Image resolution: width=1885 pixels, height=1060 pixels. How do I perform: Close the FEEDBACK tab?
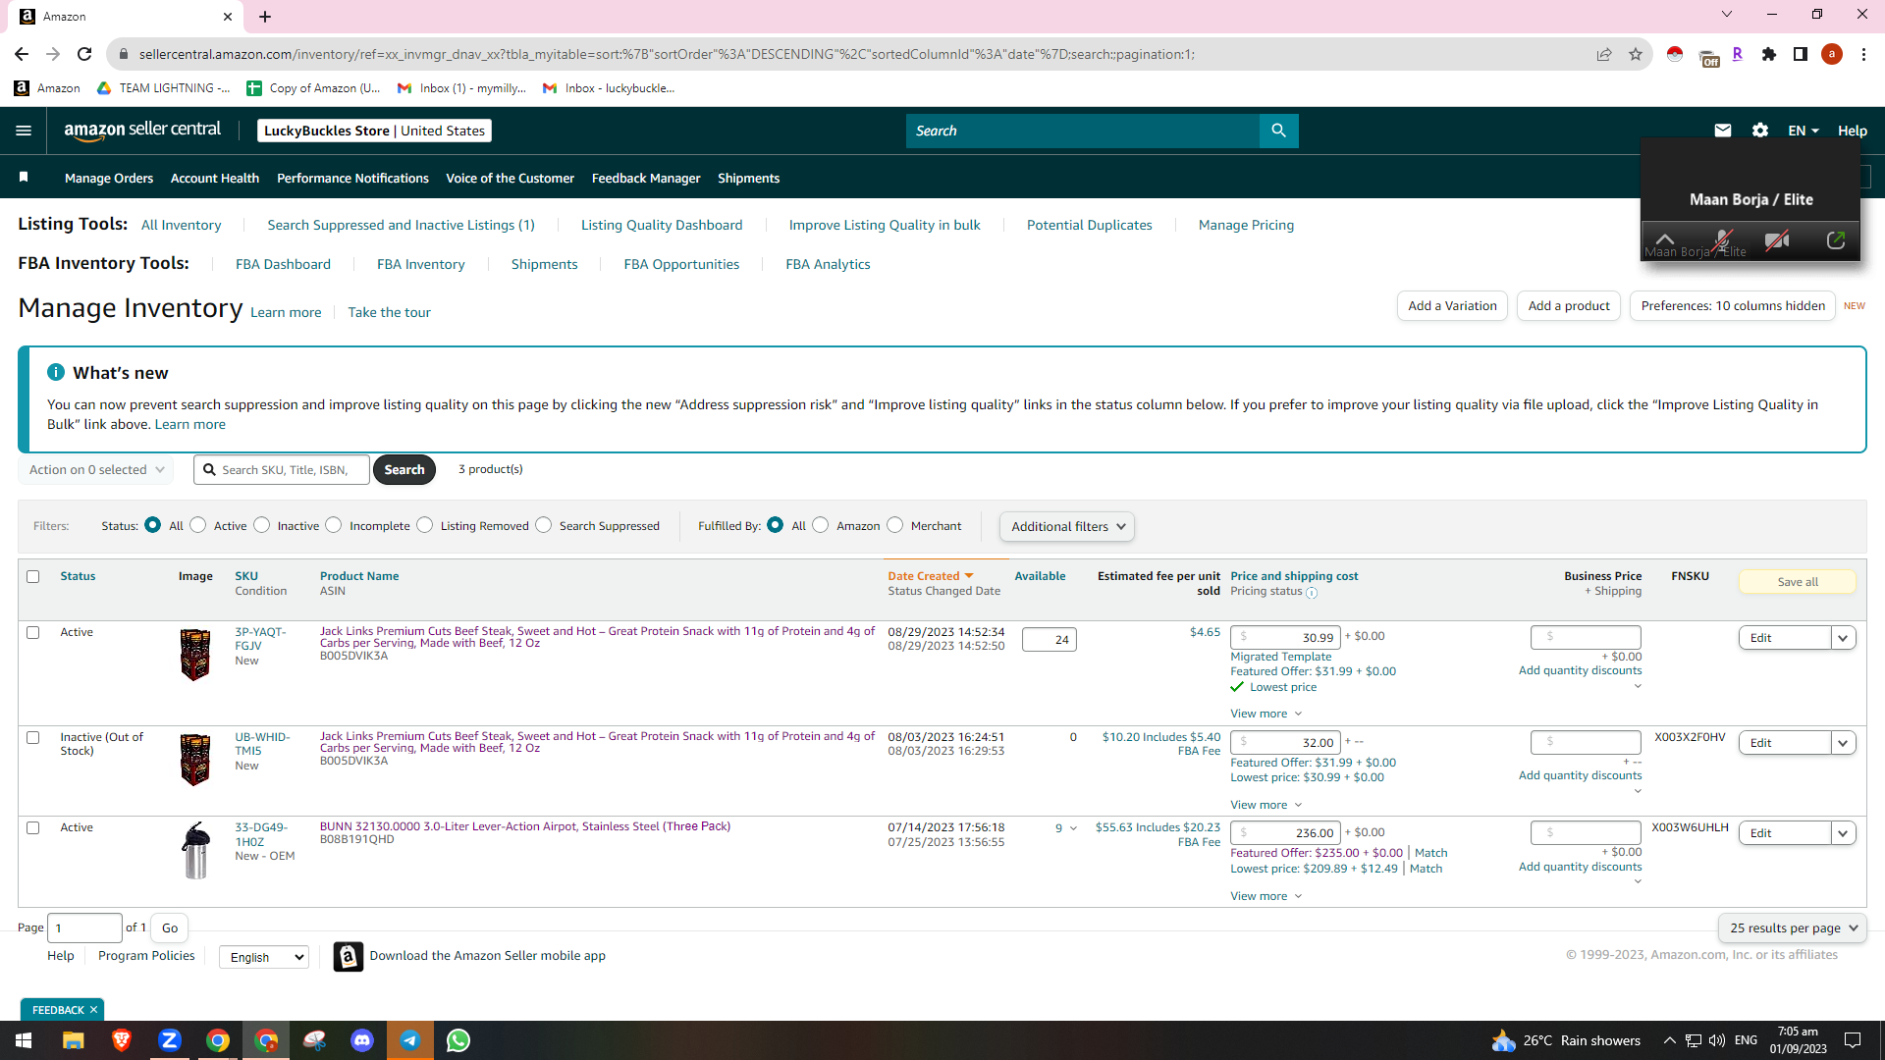pyautogui.click(x=94, y=1010)
